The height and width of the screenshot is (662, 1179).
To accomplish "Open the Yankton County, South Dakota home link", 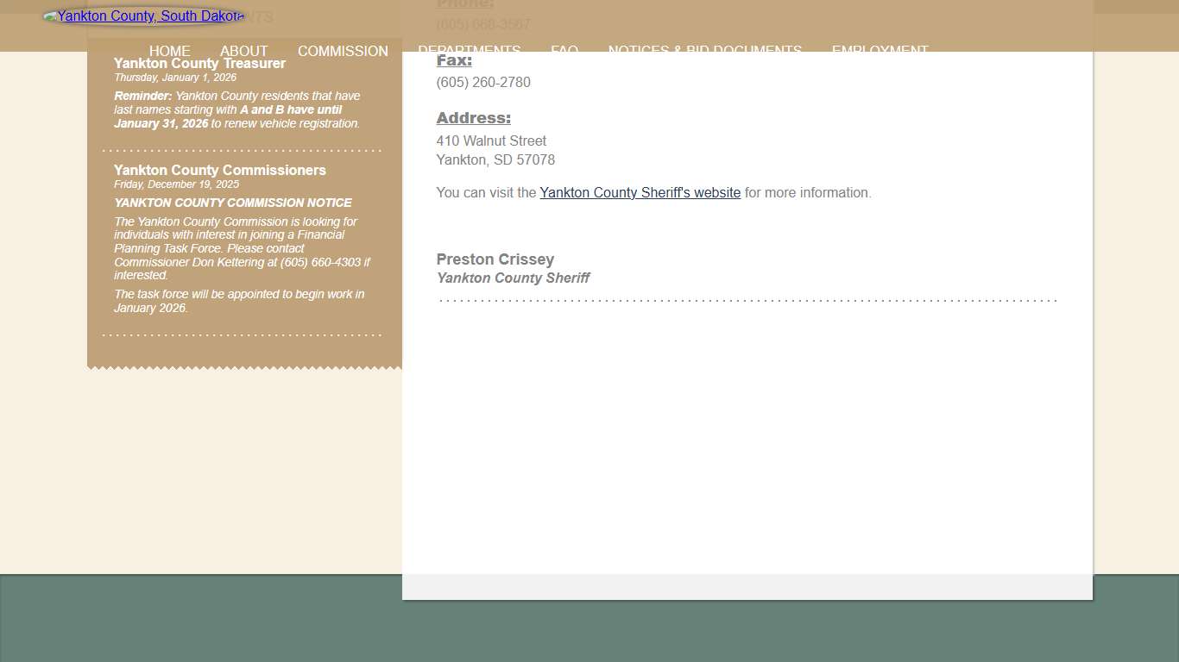I will (150, 16).
